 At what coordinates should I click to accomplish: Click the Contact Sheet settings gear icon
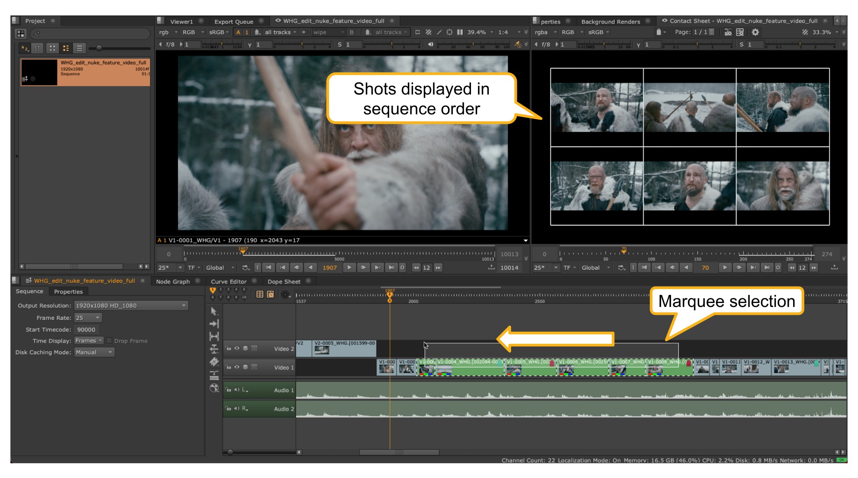pos(755,32)
